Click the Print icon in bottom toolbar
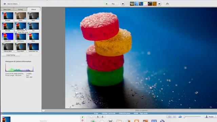Image resolution: width=217 pixels, height=122 pixels. (x=111, y=121)
